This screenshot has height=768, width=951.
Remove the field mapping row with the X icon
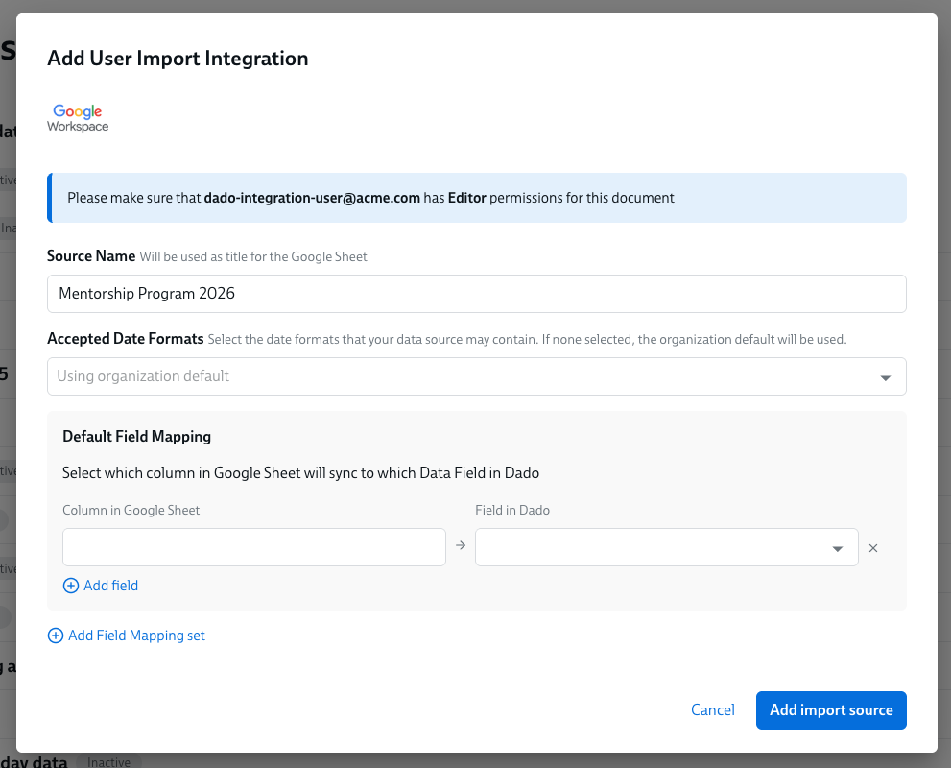pos(873,548)
